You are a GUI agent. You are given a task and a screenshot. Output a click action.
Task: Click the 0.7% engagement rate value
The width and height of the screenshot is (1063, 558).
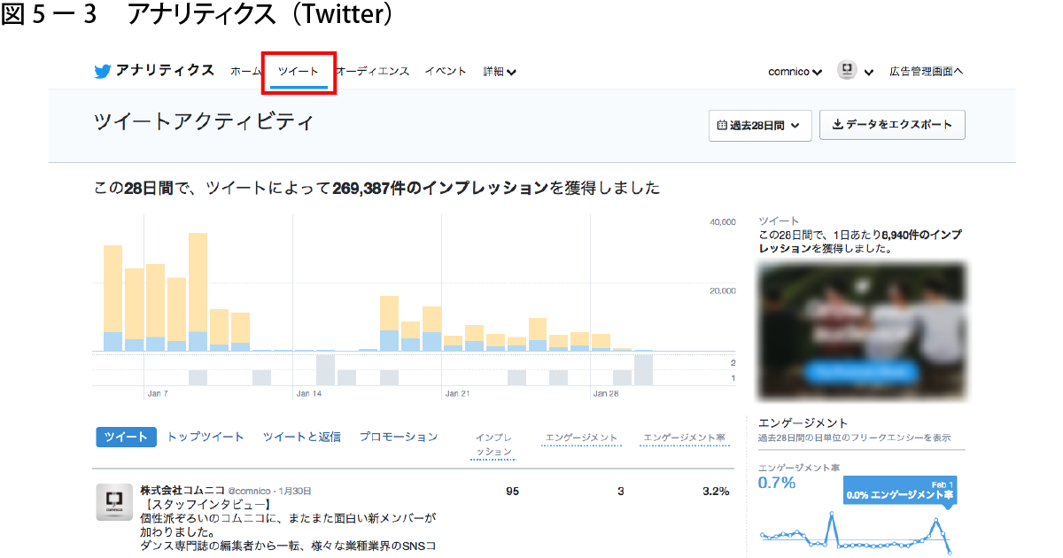click(777, 483)
